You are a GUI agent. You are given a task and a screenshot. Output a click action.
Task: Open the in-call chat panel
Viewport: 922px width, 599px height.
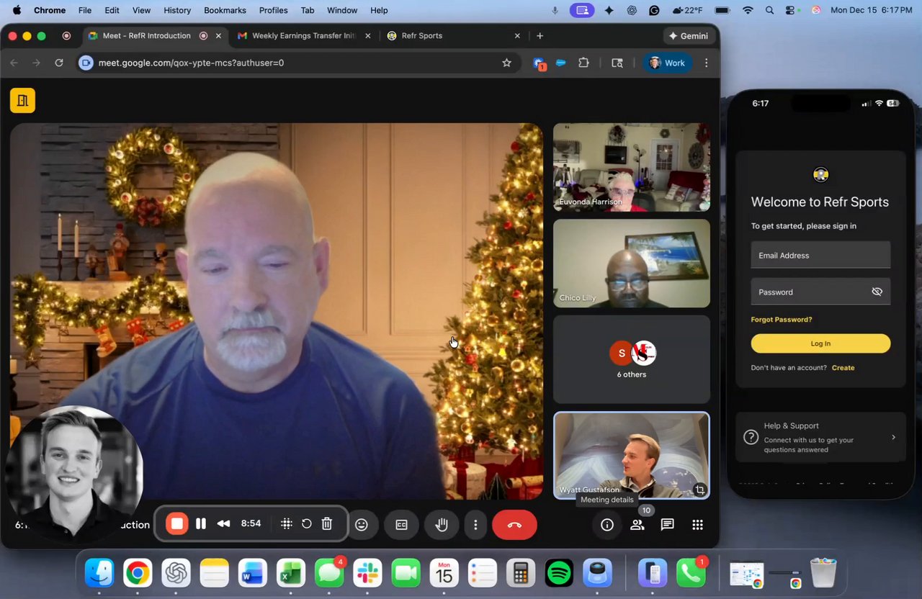[x=668, y=525]
